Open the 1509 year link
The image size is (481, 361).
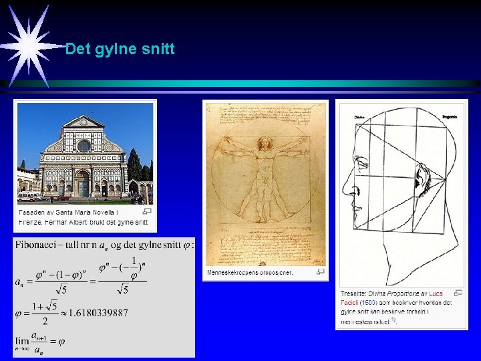pyautogui.click(x=368, y=303)
